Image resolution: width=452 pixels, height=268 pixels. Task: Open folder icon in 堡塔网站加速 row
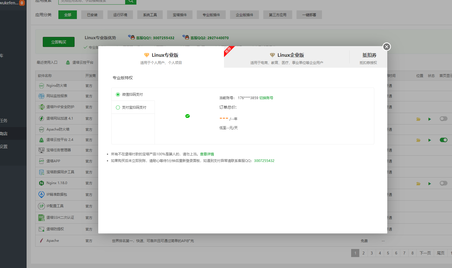418,119
